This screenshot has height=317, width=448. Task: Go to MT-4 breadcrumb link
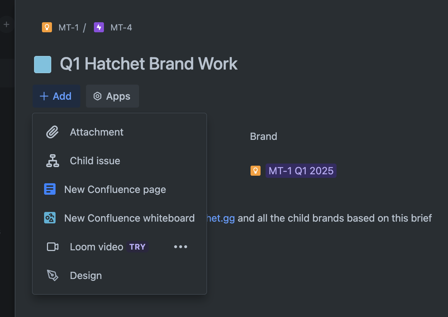point(121,28)
